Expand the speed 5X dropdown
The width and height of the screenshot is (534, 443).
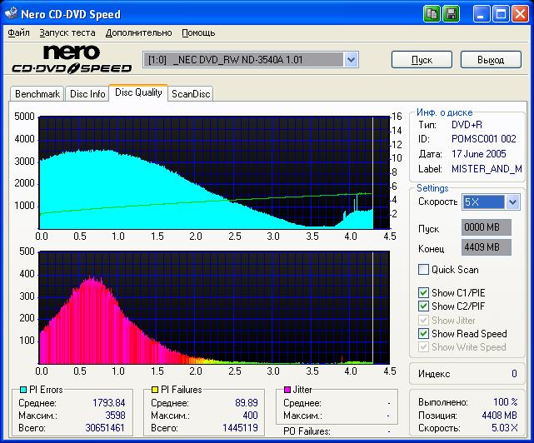512,202
